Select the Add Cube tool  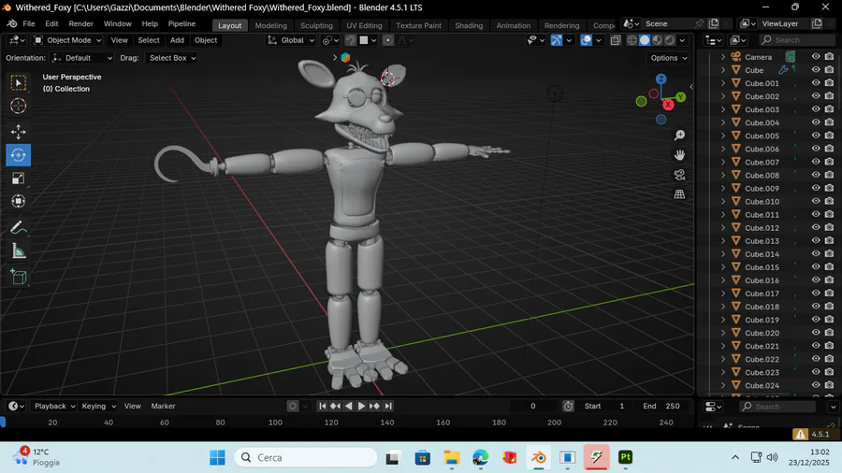19,277
